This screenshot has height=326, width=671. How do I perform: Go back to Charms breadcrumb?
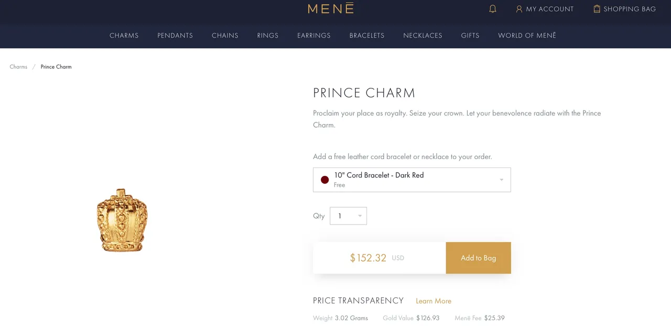coord(18,66)
